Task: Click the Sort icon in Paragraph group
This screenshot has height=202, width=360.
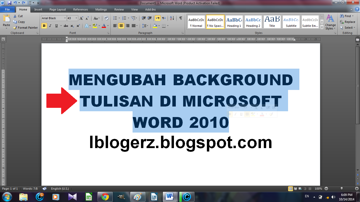Action: click(172, 18)
